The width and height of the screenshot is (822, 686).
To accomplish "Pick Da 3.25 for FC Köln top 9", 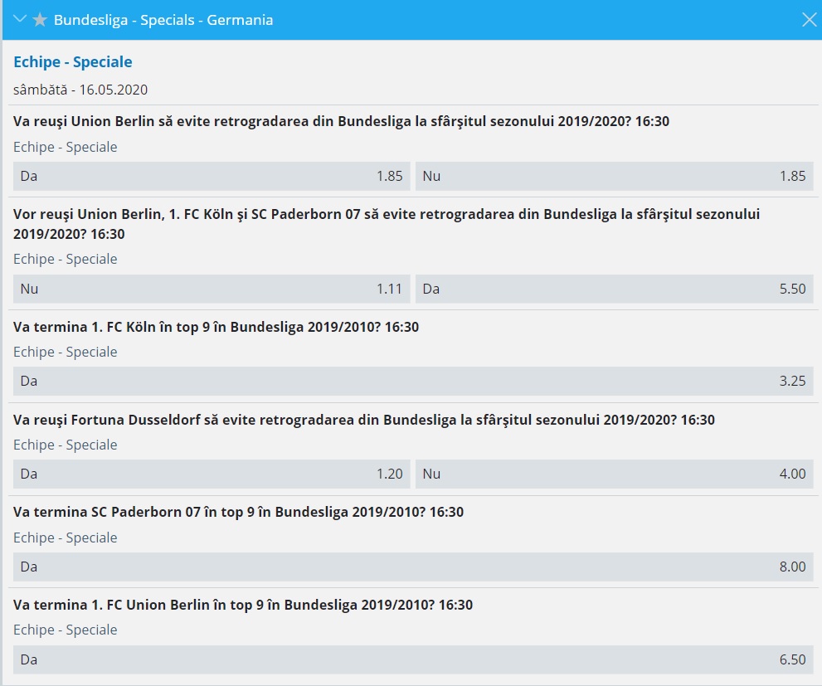I will 412,382.
